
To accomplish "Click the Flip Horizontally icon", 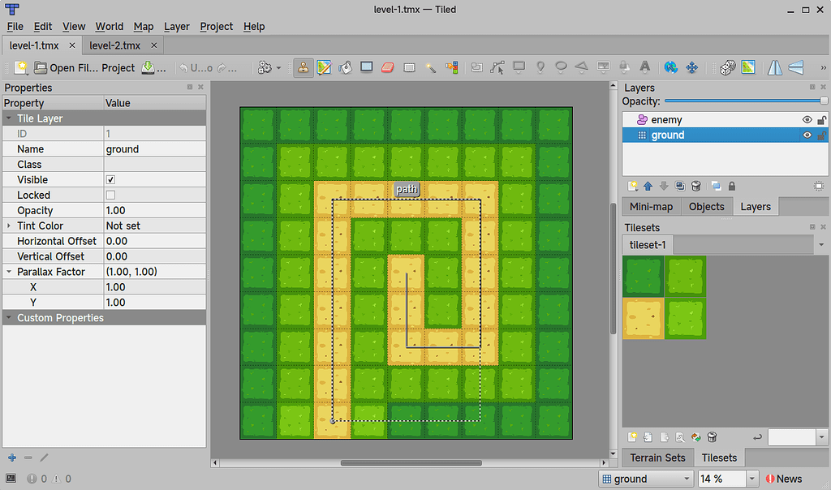I will [x=774, y=68].
